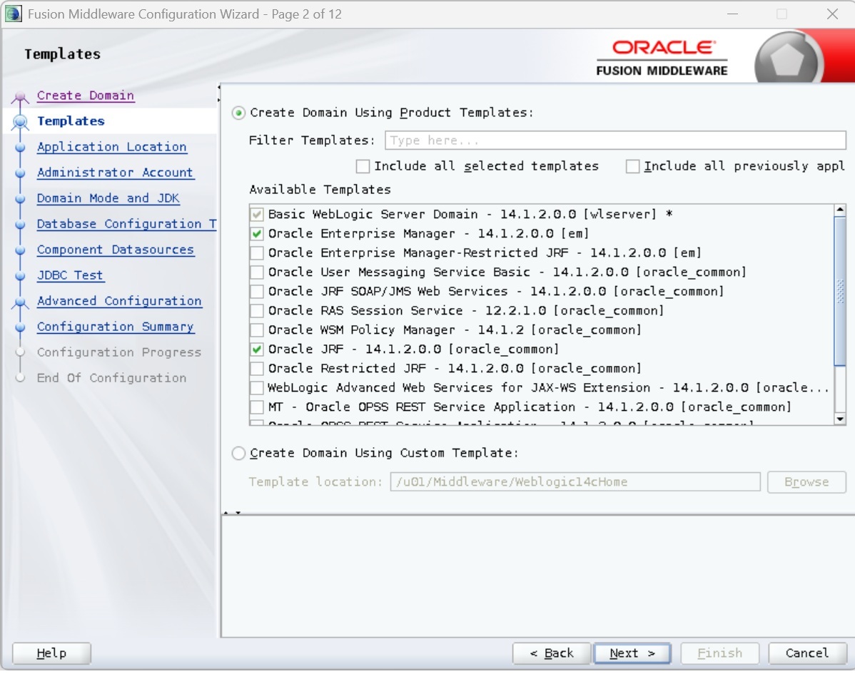Go to Configuration Summary step
The height and width of the screenshot is (674, 855).
[x=115, y=327]
